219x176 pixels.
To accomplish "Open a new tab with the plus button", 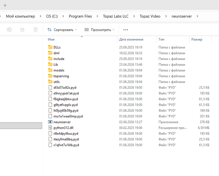I will 5,5.
